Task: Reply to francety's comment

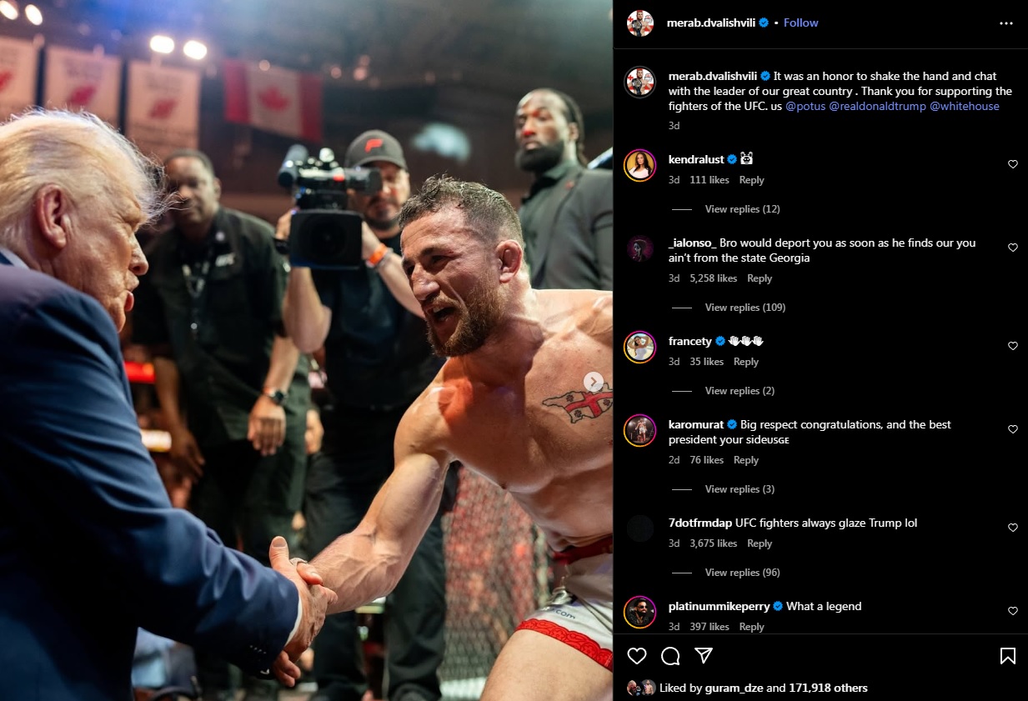Action: pos(746,362)
